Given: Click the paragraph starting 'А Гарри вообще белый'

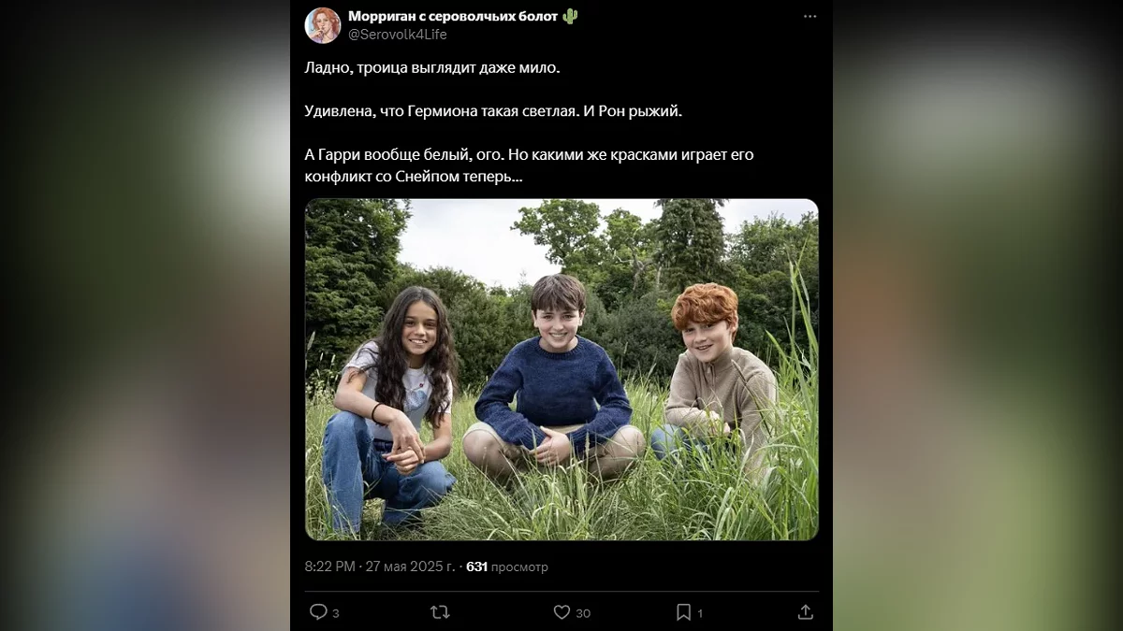Looking at the screenshot, I should pyautogui.click(x=529, y=165).
